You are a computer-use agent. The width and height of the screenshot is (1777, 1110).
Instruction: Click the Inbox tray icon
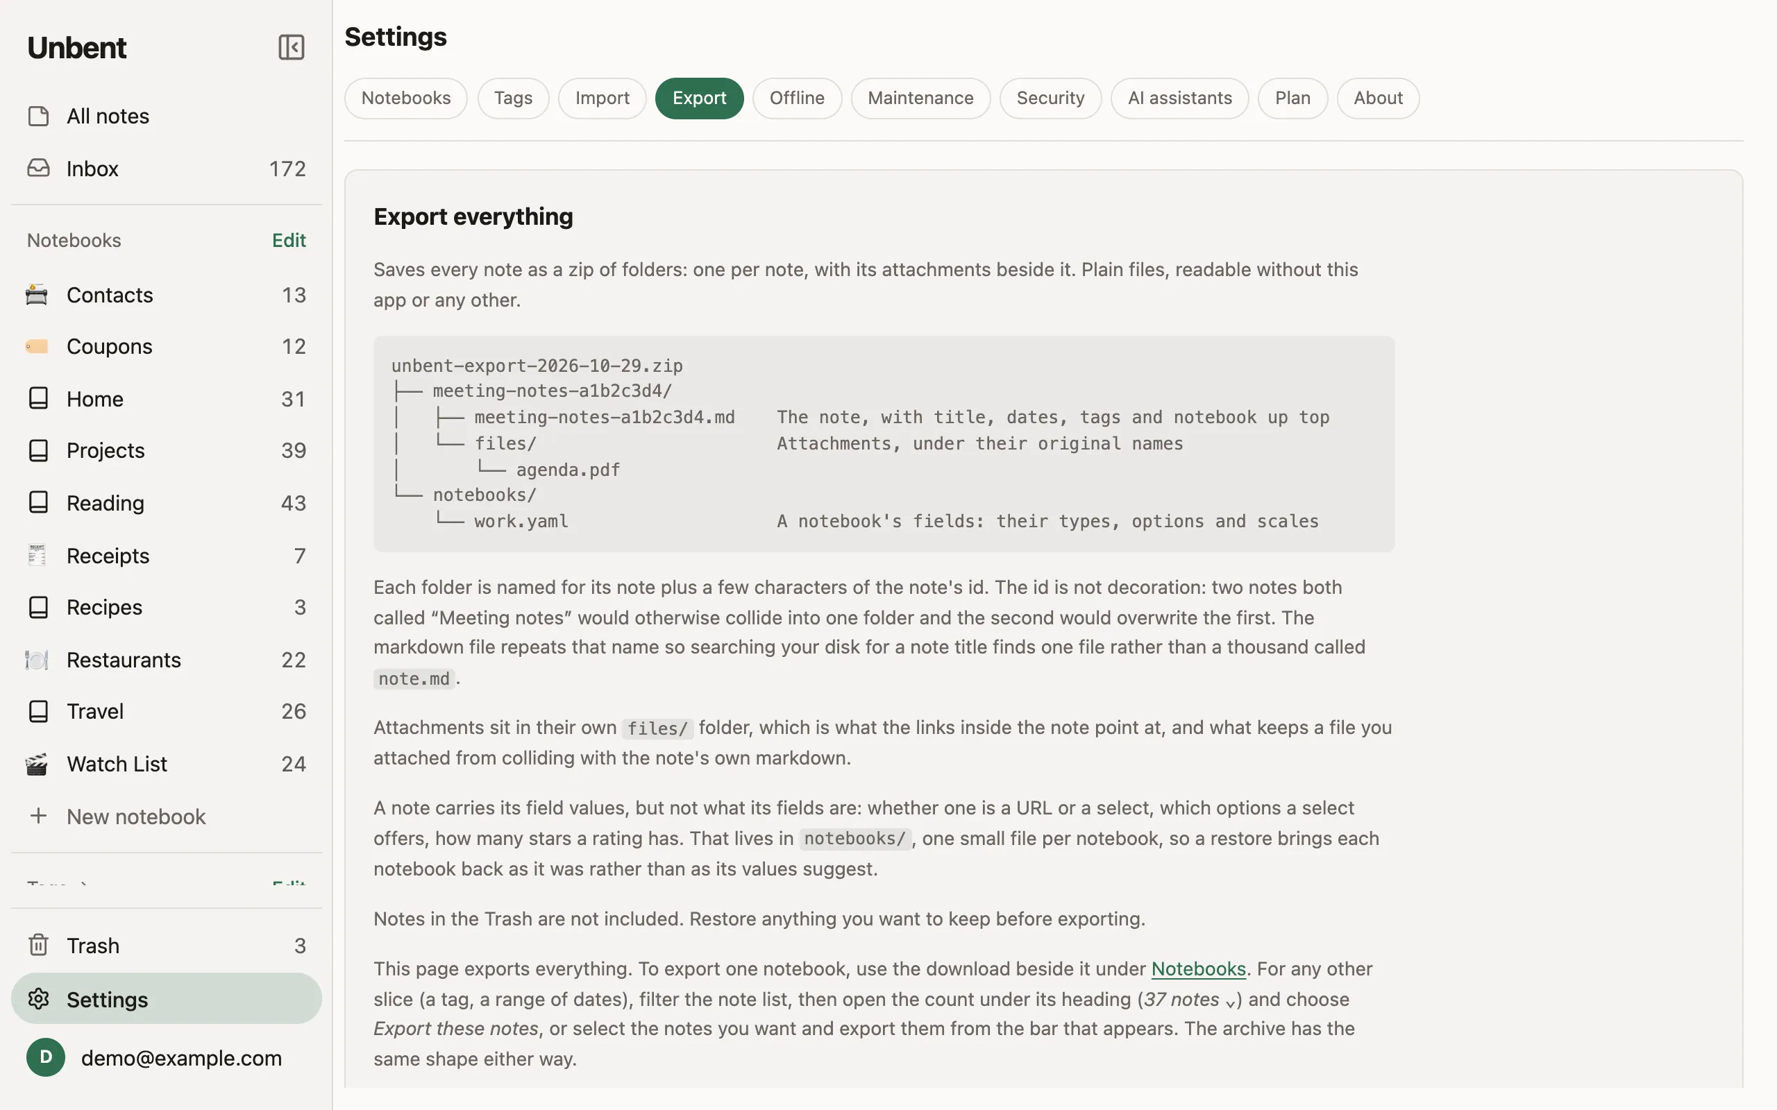click(38, 168)
